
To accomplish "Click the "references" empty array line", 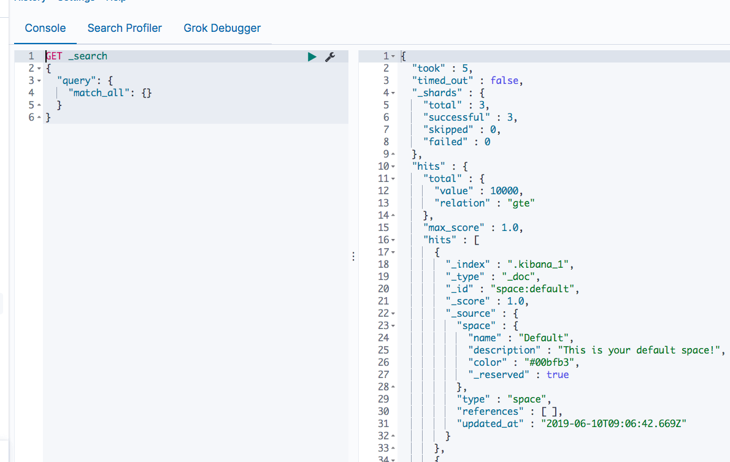I will tap(509, 412).
